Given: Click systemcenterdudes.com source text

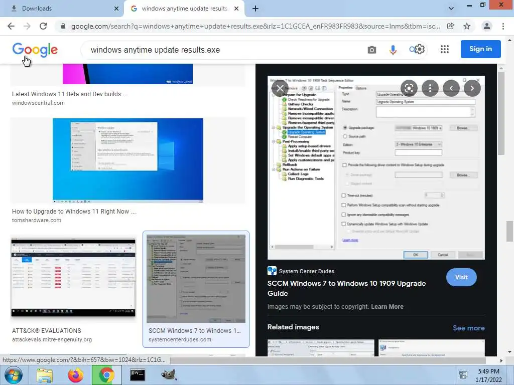Looking at the screenshot, I should tap(180, 339).
